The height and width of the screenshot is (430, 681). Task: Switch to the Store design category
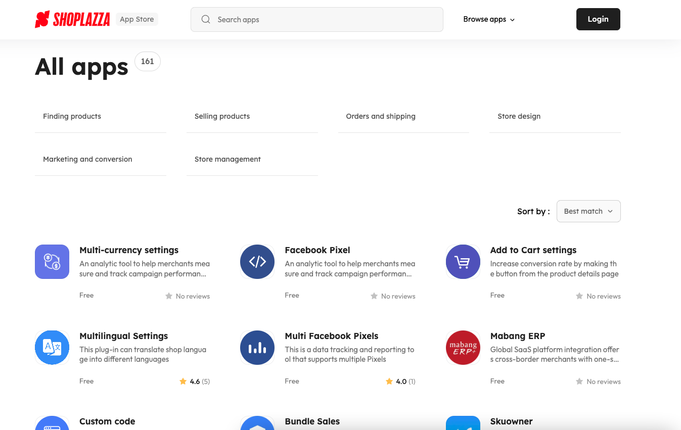[x=519, y=116]
